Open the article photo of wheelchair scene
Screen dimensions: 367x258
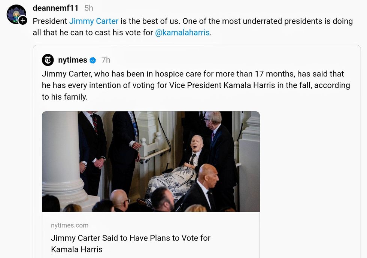pos(151,161)
